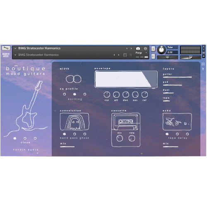
Task: Click the pause bars icon at panel edge
Action: pyautogui.click(x=203, y=64)
